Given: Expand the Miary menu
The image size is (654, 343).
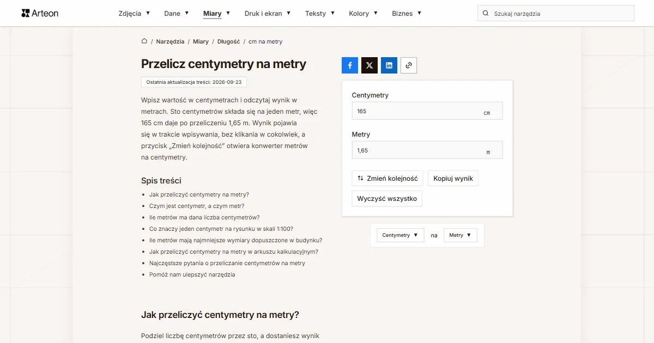Looking at the screenshot, I should tap(216, 13).
